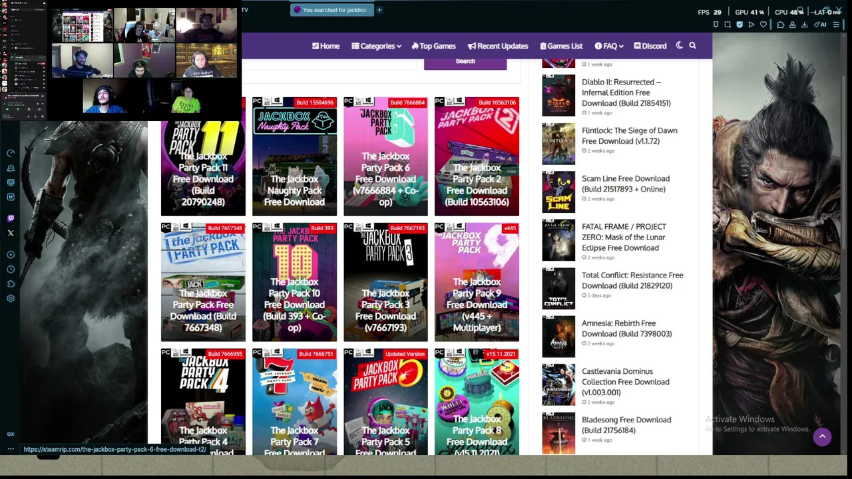Open Bladesong Free Download link

coord(626,425)
